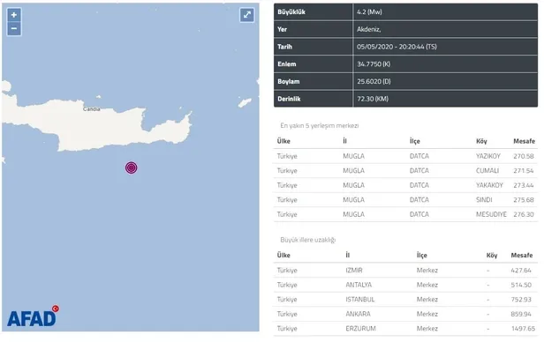This screenshot has width=544, height=342.
Task: Click the Tarih row label
Action: (285, 47)
